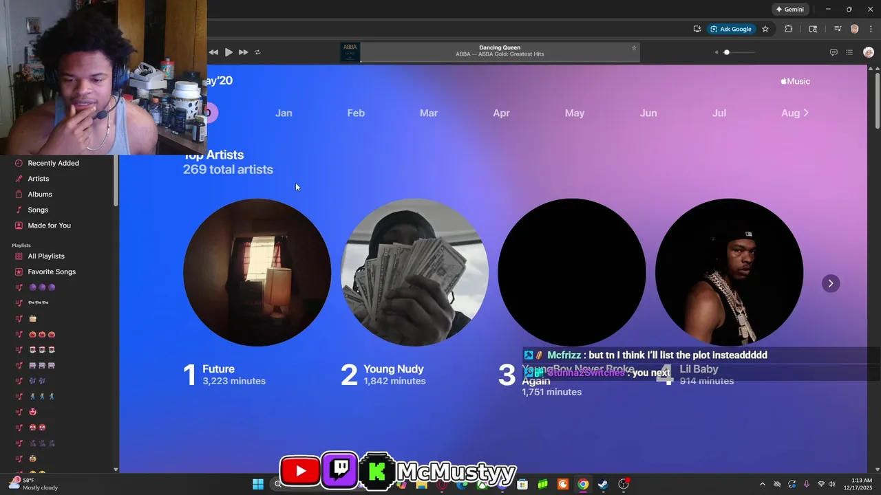The width and height of the screenshot is (881, 495).
Task: Open Artists in sidebar
Action: coord(39,179)
